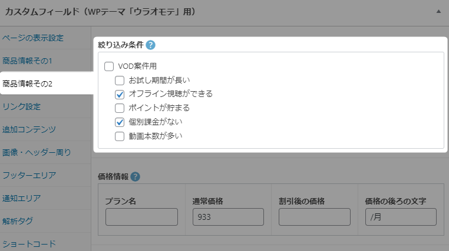Collapse the カスタムフィールド panel arrow

[438, 11]
